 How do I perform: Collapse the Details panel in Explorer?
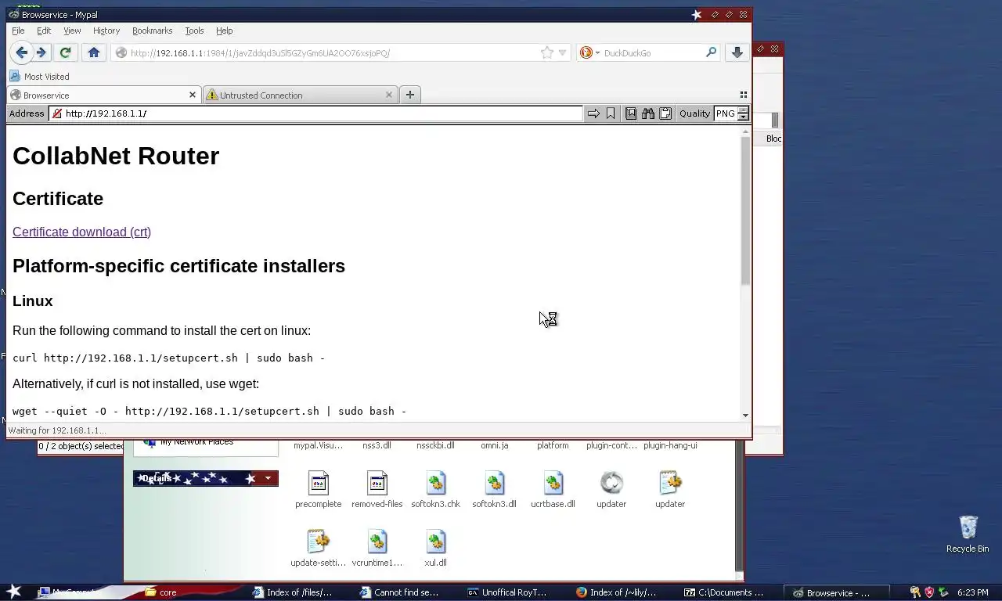point(268,478)
